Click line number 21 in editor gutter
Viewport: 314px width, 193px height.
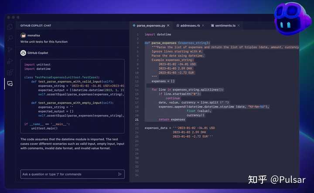tap(137, 120)
